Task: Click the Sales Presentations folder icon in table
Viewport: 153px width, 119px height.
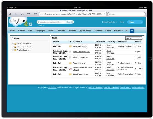Action: point(70,74)
